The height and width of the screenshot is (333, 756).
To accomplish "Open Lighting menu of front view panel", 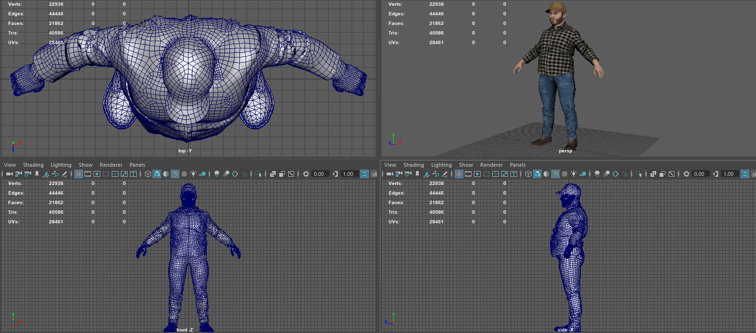I will (61, 165).
